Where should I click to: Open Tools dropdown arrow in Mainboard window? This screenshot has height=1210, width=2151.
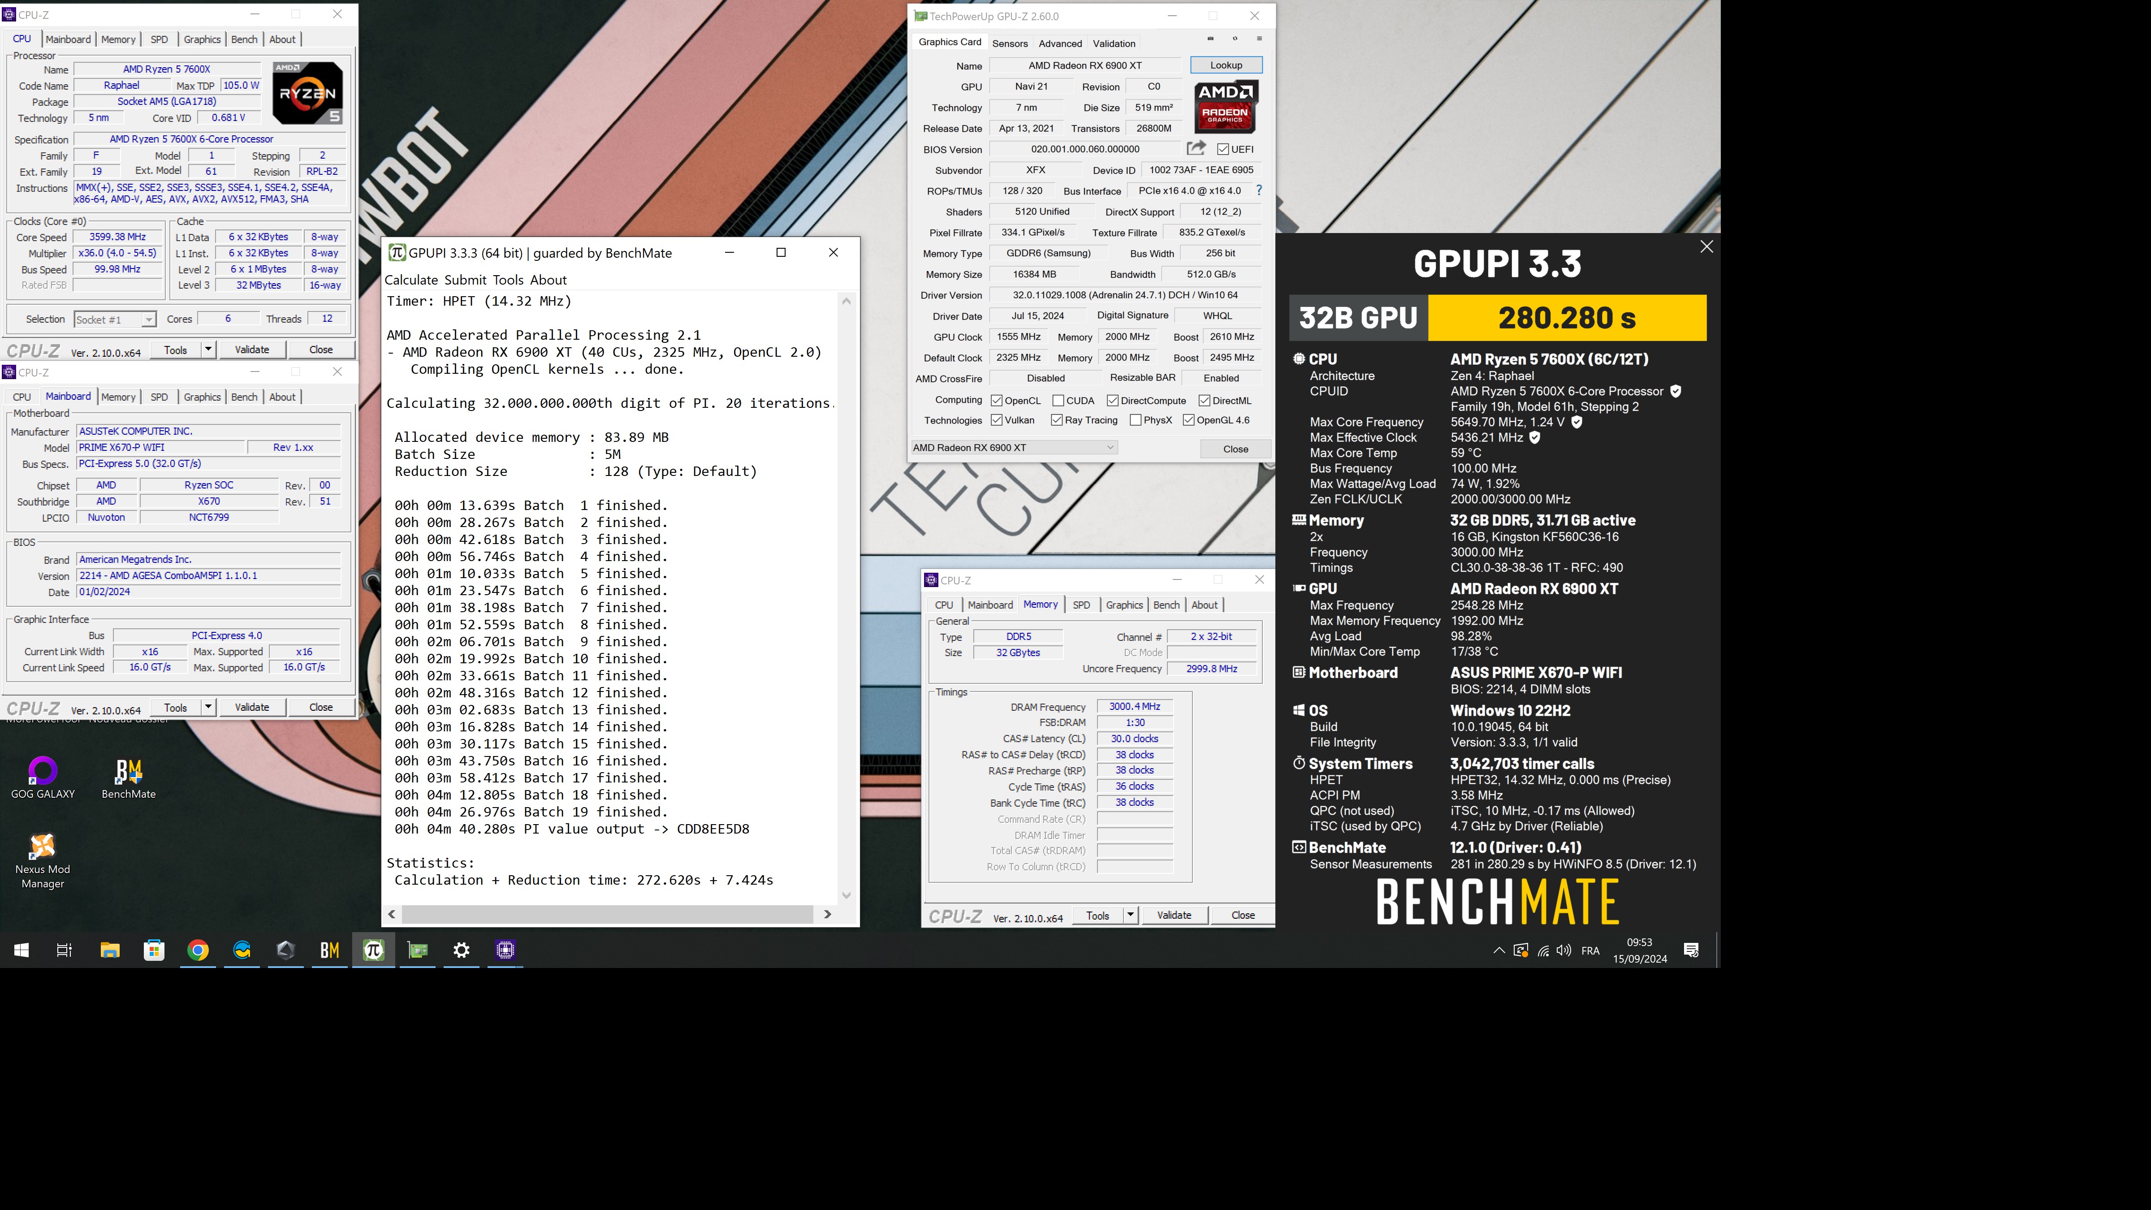(208, 706)
